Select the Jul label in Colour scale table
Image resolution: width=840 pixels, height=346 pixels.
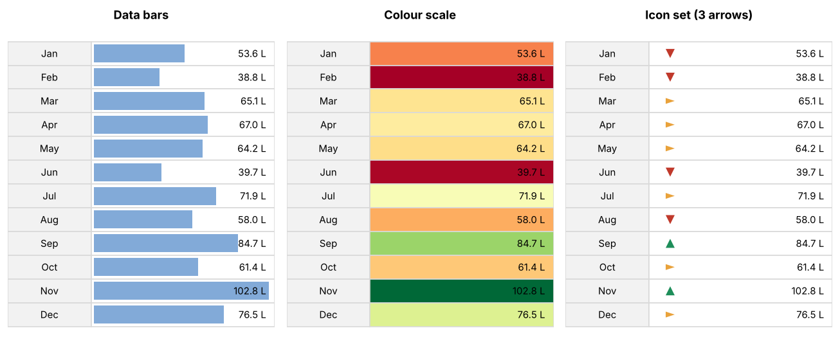[328, 196]
